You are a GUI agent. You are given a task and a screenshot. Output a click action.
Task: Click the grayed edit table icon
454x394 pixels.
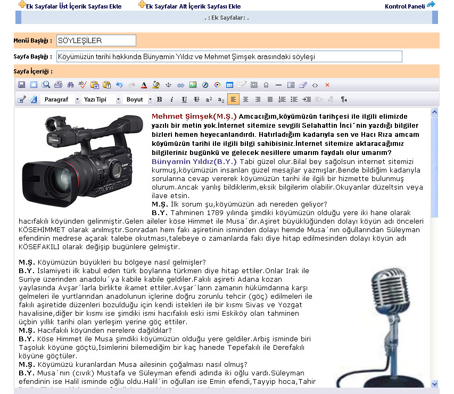(242, 85)
